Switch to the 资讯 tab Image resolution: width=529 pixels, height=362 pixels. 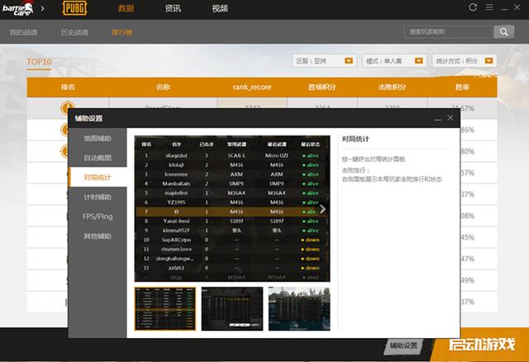(173, 8)
